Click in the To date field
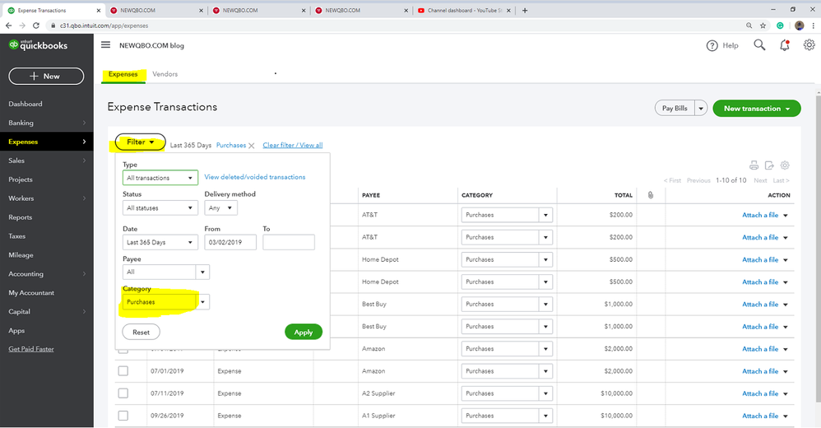 point(289,242)
